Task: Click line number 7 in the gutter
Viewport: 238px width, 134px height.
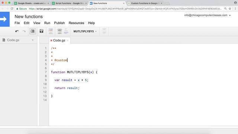Action: (x=46, y=72)
